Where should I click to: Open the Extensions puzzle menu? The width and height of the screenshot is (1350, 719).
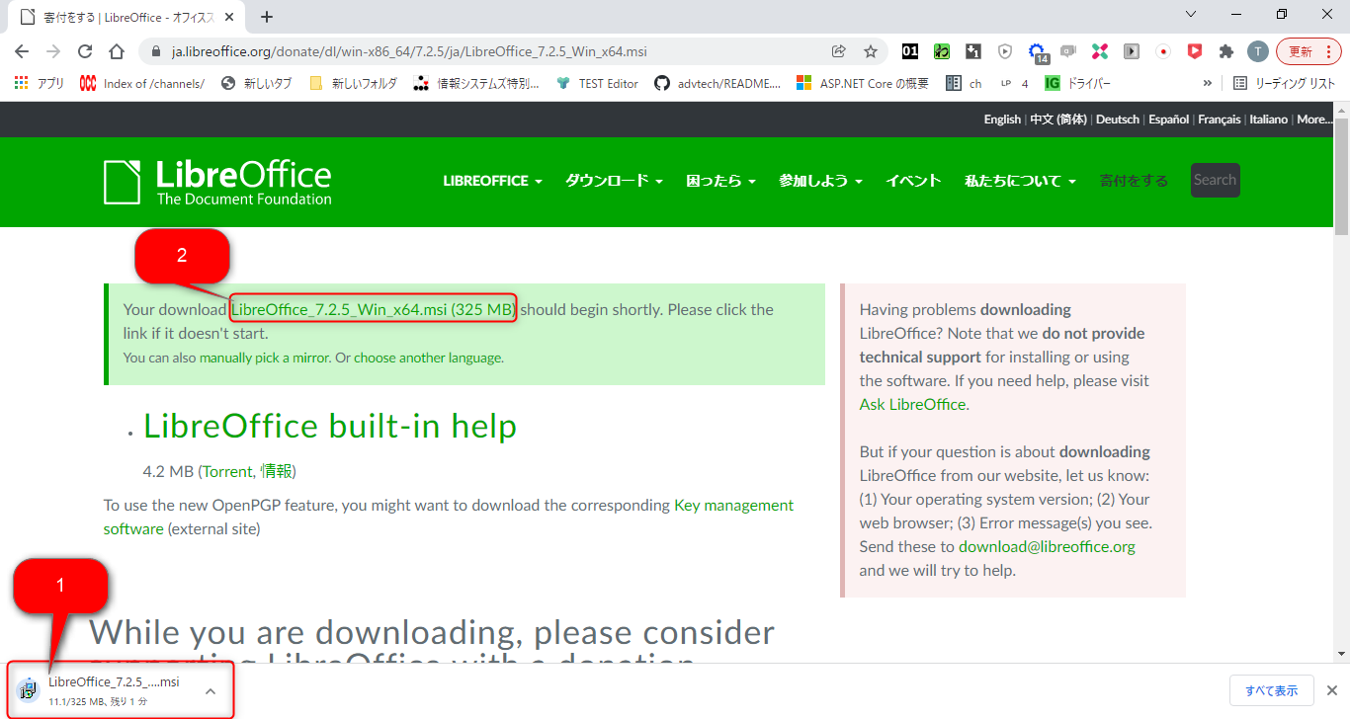pyautogui.click(x=1226, y=51)
